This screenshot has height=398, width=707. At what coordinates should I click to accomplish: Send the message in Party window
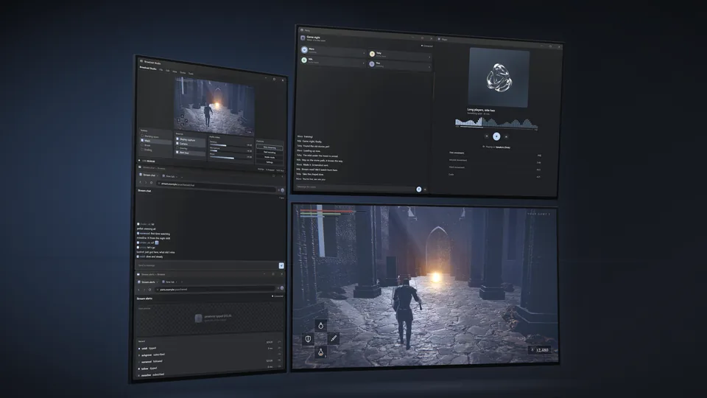tap(419, 189)
